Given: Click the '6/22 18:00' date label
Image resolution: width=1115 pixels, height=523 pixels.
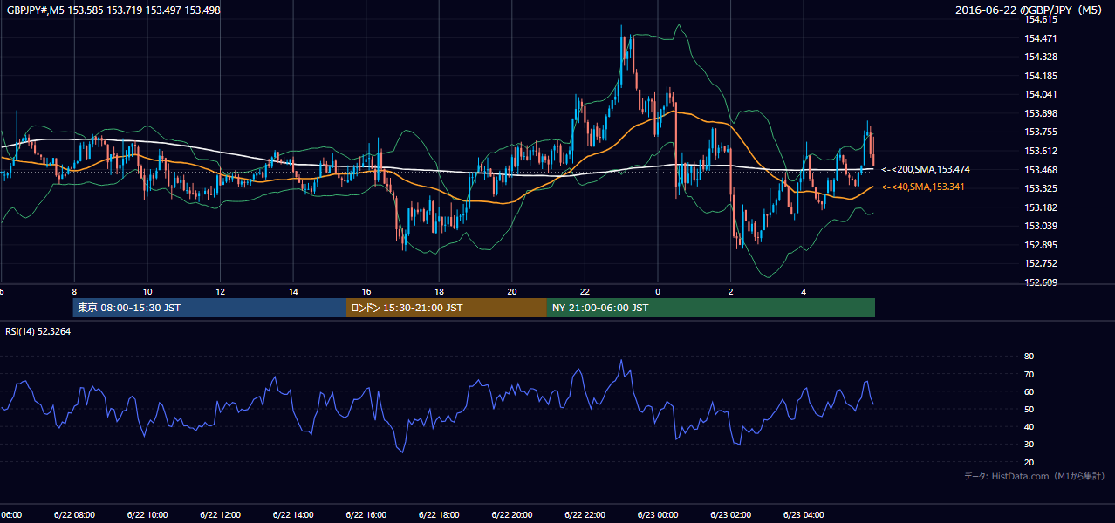Looking at the screenshot, I should click(439, 514).
